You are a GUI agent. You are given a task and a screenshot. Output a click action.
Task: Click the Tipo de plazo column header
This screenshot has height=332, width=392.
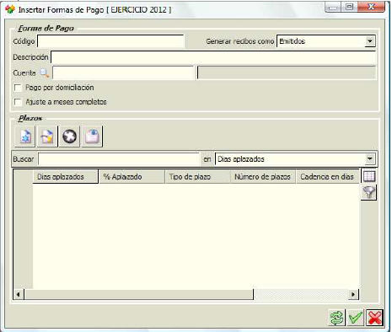[197, 177]
